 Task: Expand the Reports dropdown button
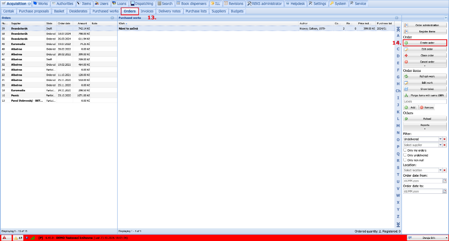click(x=425, y=126)
